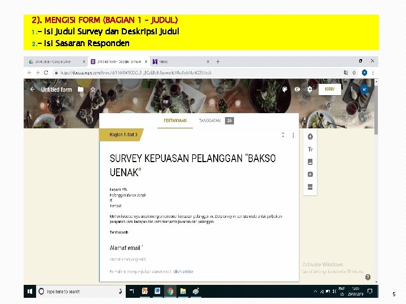Open form settings gear
The image size is (406, 304).
(x=310, y=89)
